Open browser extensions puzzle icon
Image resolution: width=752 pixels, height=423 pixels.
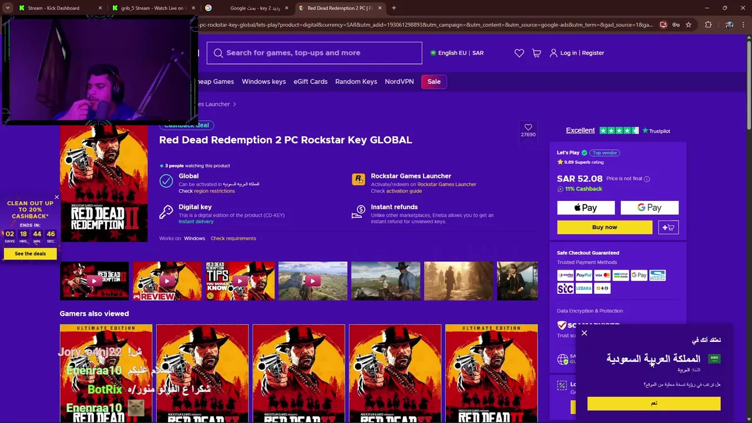click(x=708, y=25)
